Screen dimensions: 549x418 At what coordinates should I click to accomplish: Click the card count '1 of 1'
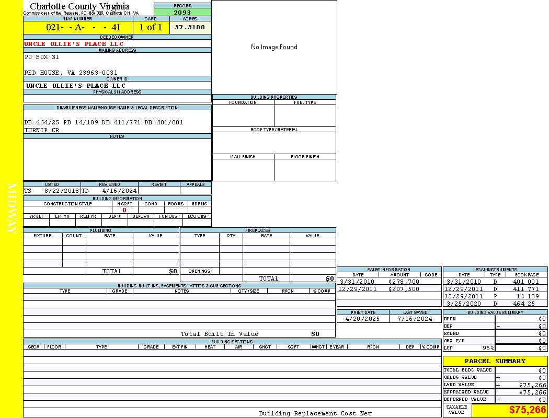[x=151, y=28]
